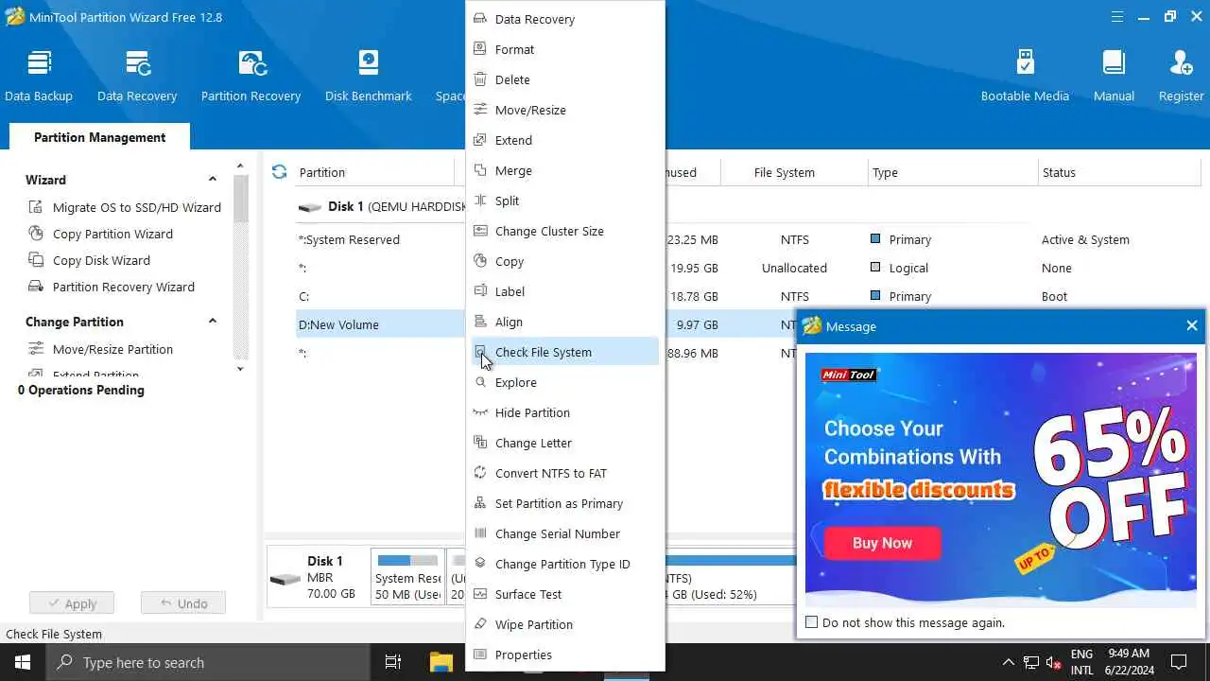Click Disk 1 drive icon in disk map

pos(285,579)
